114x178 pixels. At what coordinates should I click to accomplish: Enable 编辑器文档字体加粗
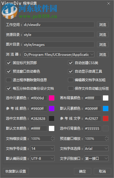pyautogui.click(x=71, y=80)
